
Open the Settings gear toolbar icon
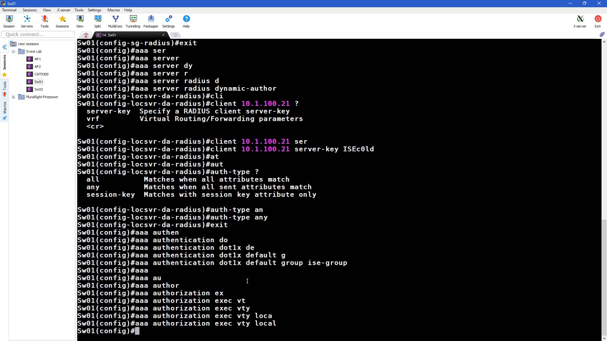(x=168, y=21)
